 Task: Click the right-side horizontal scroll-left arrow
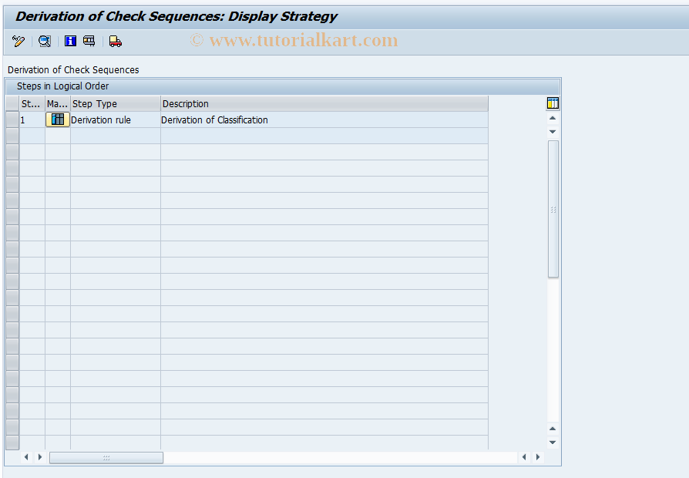524,457
